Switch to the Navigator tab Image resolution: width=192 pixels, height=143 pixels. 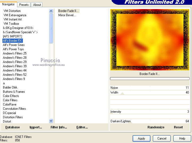coord(8,5)
